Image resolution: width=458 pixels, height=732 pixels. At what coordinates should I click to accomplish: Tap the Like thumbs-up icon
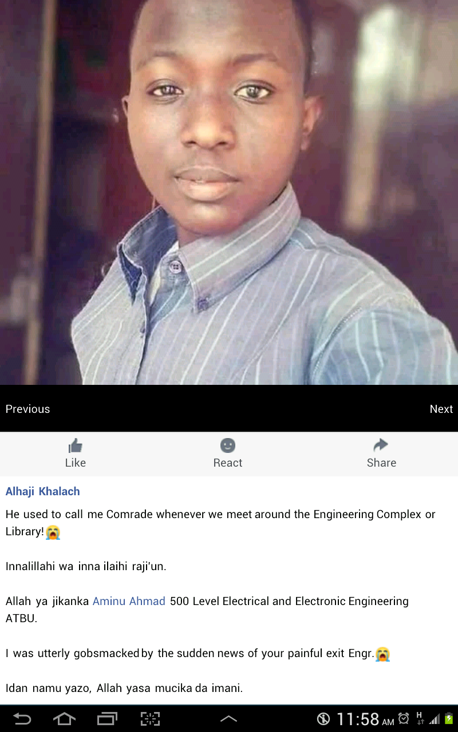pos(76,445)
